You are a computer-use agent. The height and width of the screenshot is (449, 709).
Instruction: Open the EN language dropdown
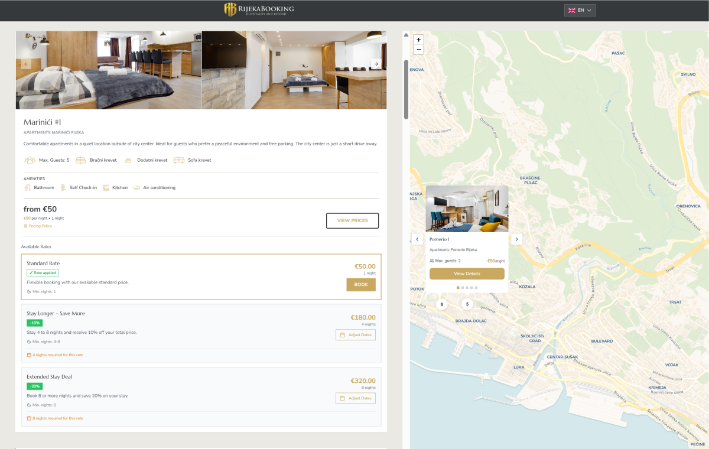[580, 10]
